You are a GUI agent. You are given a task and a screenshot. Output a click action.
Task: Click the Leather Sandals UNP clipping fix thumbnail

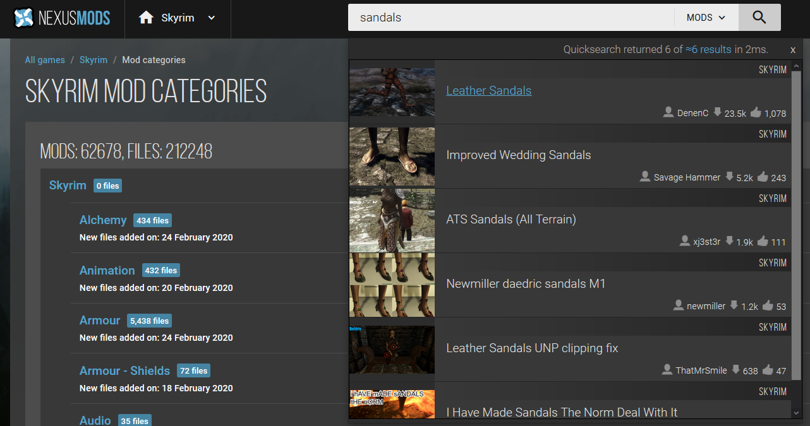[x=392, y=350]
